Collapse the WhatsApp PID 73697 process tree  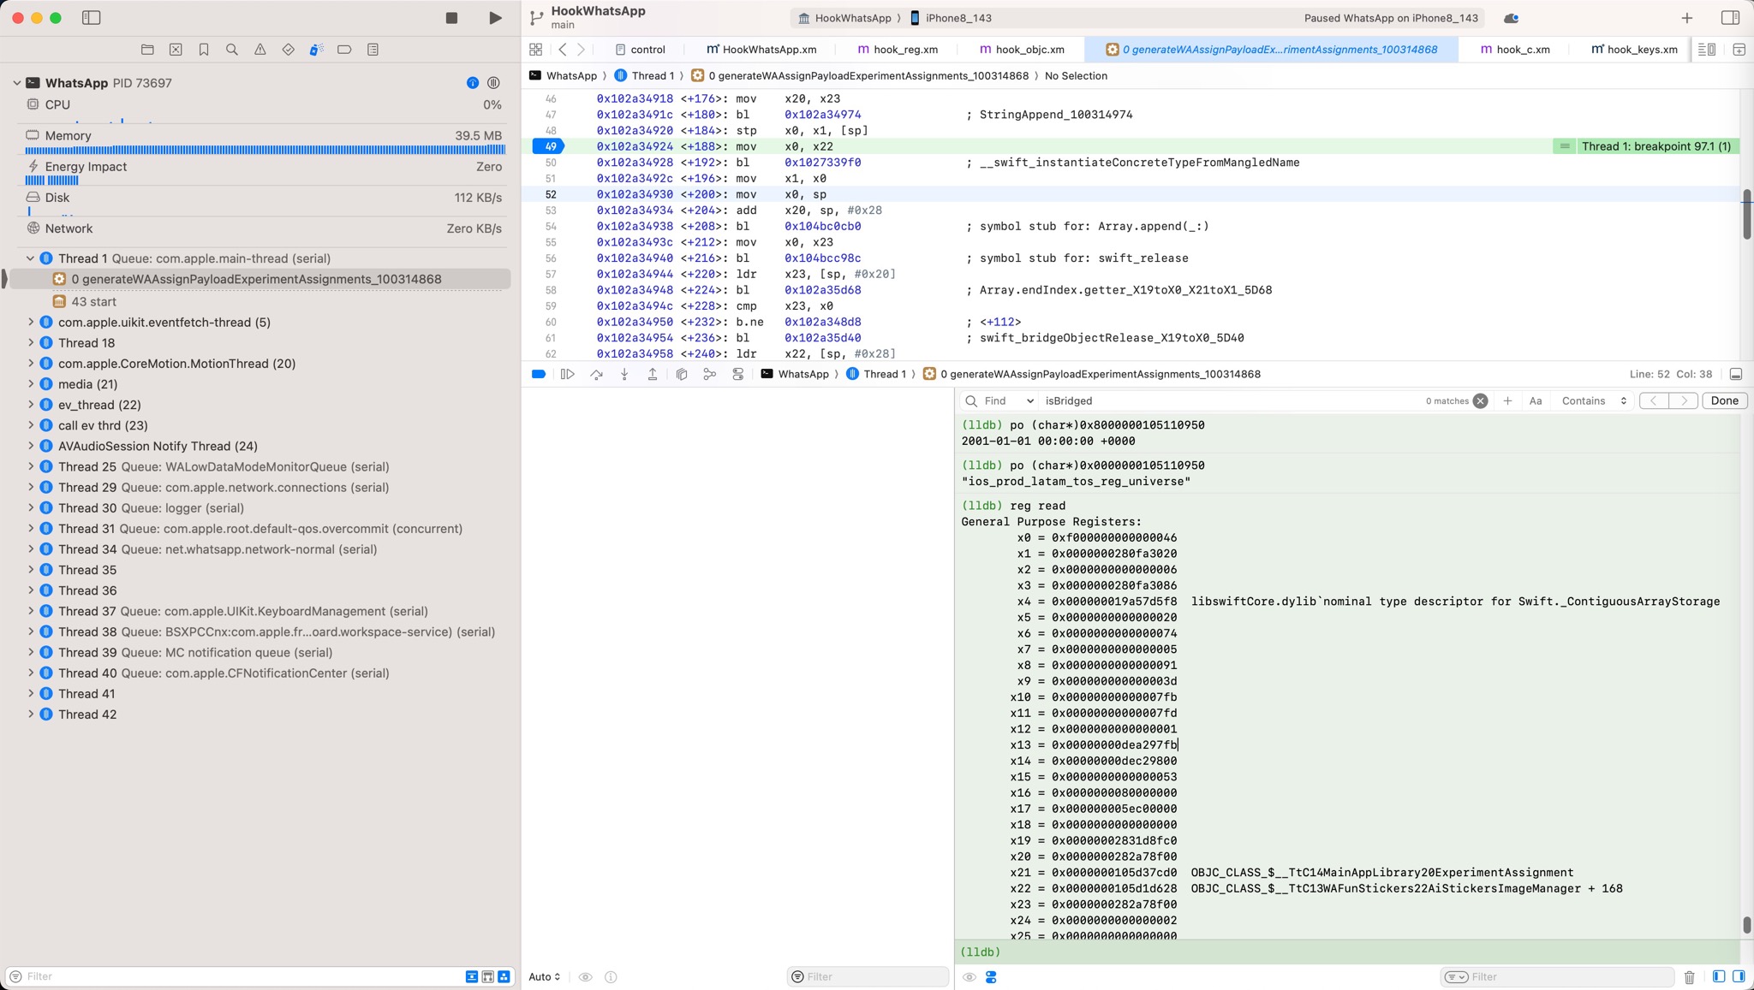[x=16, y=83]
